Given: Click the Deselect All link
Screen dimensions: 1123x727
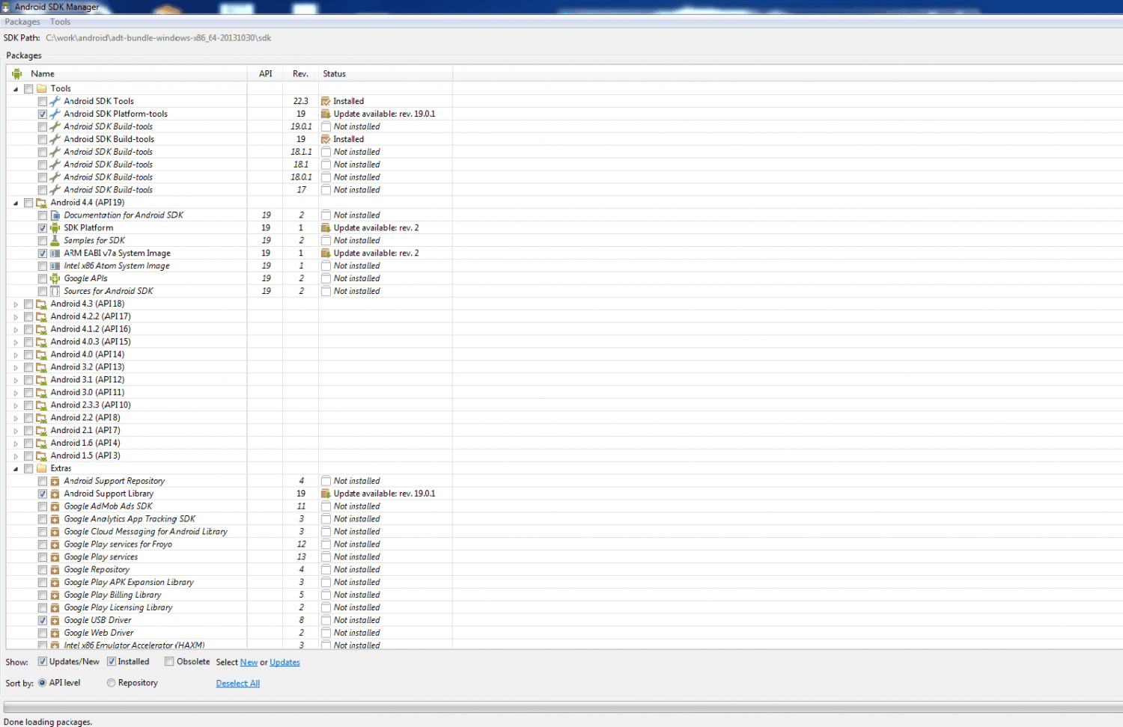Looking at the screenshot, I should point(238,684).
